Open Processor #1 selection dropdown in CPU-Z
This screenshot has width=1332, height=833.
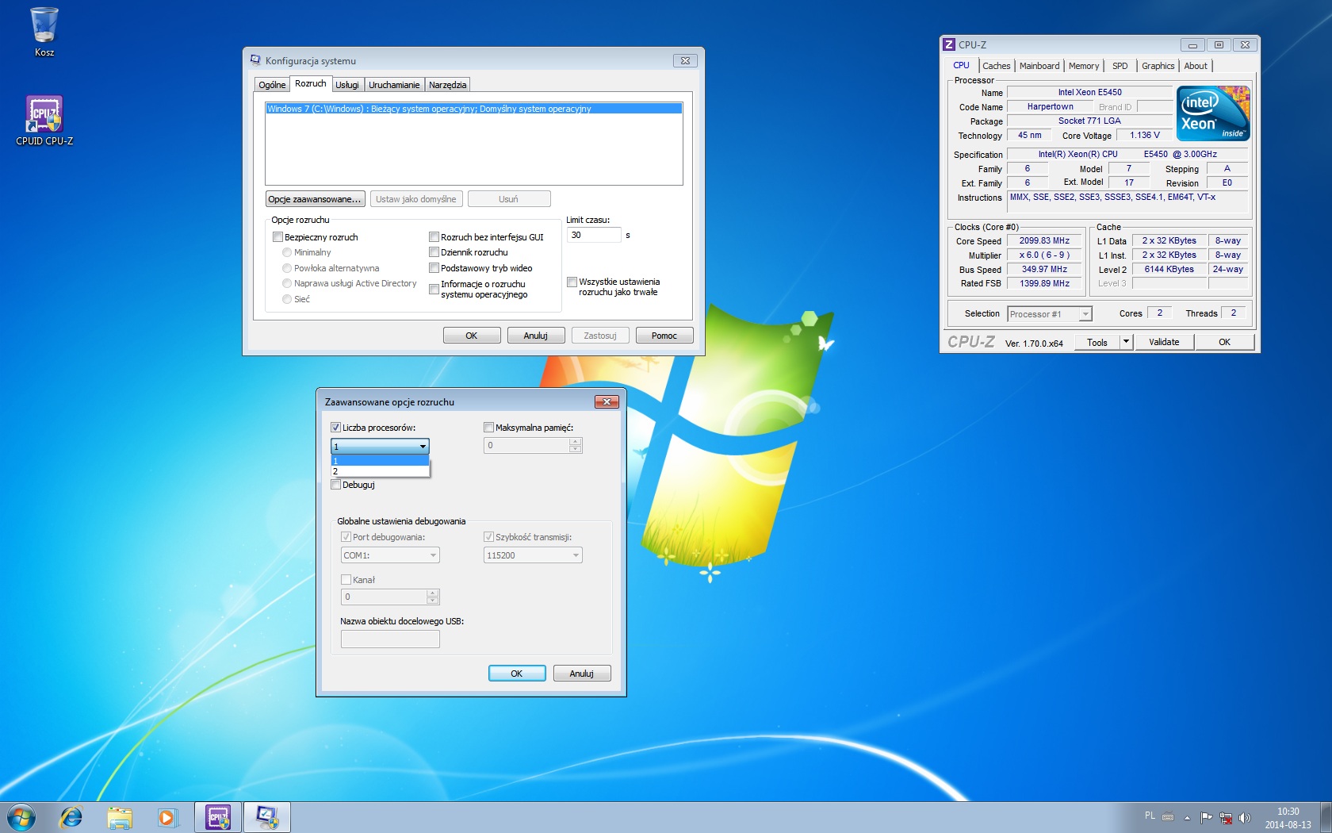coord(1085,314)
